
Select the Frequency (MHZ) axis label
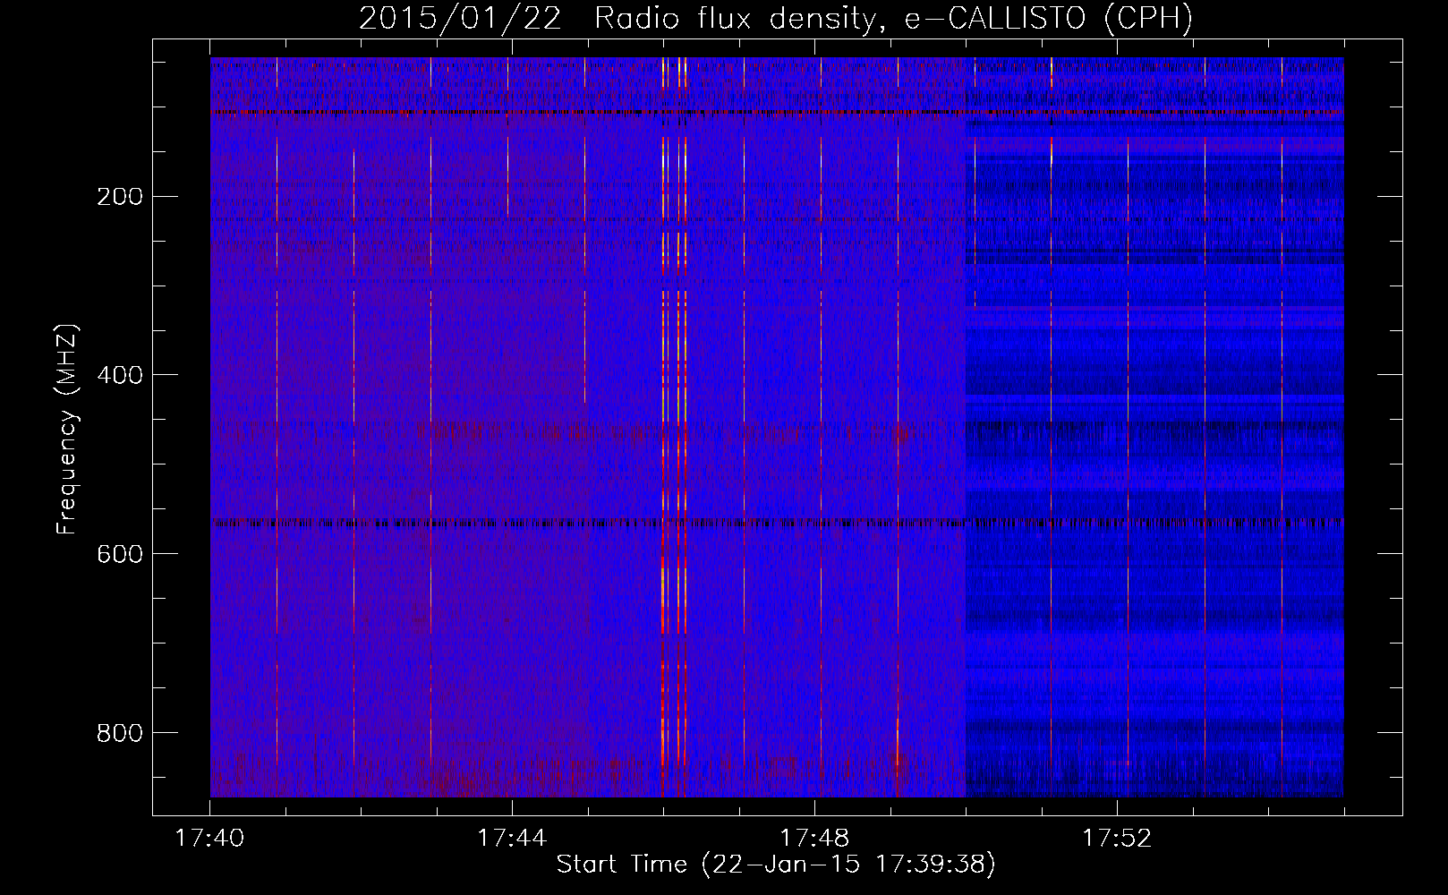click(x=67, y=429)
